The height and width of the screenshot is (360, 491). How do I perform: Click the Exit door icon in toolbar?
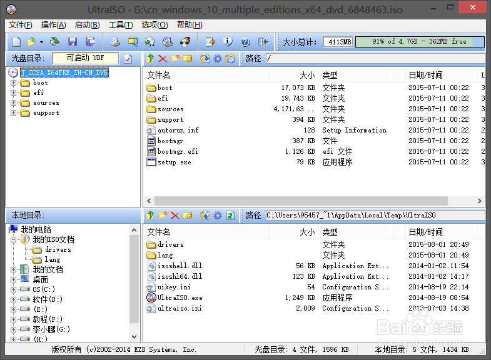tap(263, 42)
